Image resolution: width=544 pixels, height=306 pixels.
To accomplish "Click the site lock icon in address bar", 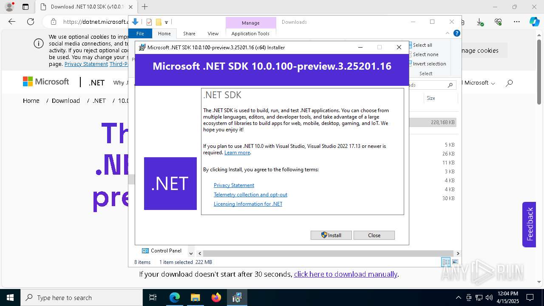I will pos(53,22).
